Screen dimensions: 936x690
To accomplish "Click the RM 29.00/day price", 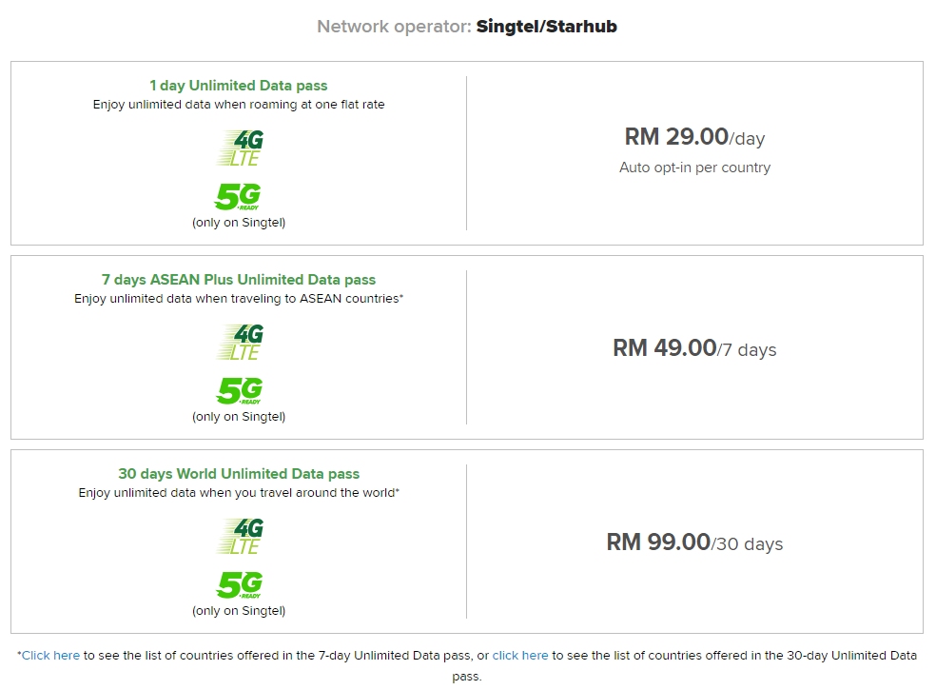I will pos(694,137).
